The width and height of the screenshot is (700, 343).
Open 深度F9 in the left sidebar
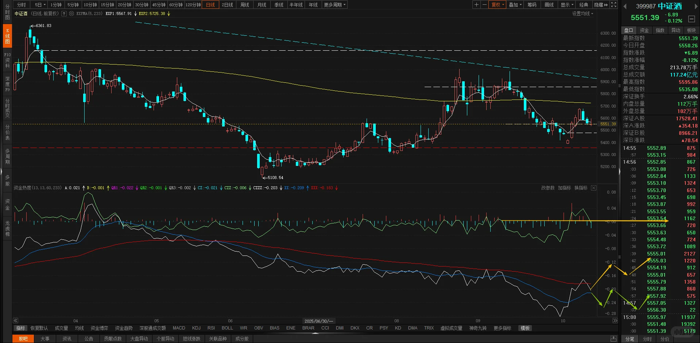(7, 84)
